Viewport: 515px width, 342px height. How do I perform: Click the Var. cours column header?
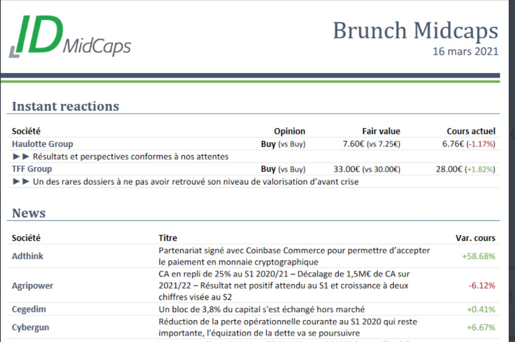pos(475,238)
